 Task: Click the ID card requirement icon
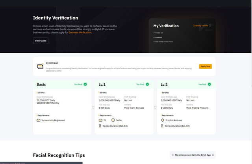point(100,120)
